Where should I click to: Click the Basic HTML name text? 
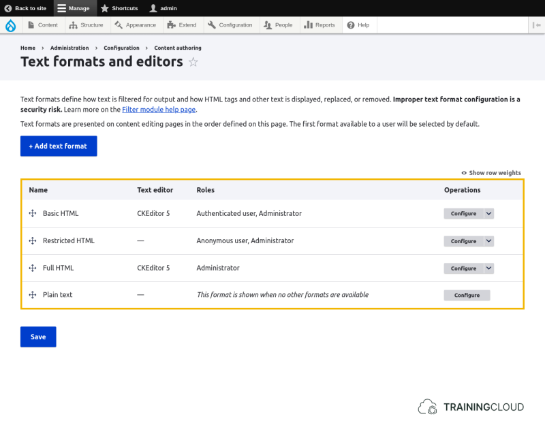pyautogui.click(x=61, y=213)
